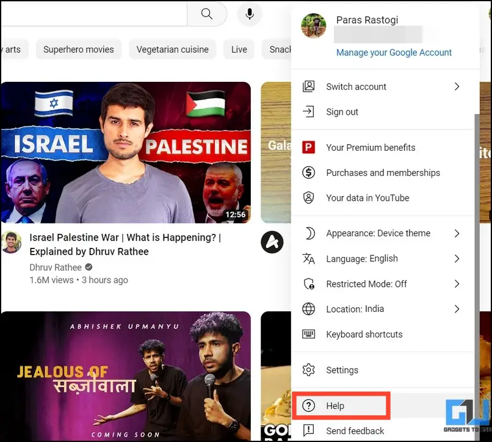This screenshot has height=442, width=492.
Task: Open Appearance: Device theme option
Action: point(383,233)
